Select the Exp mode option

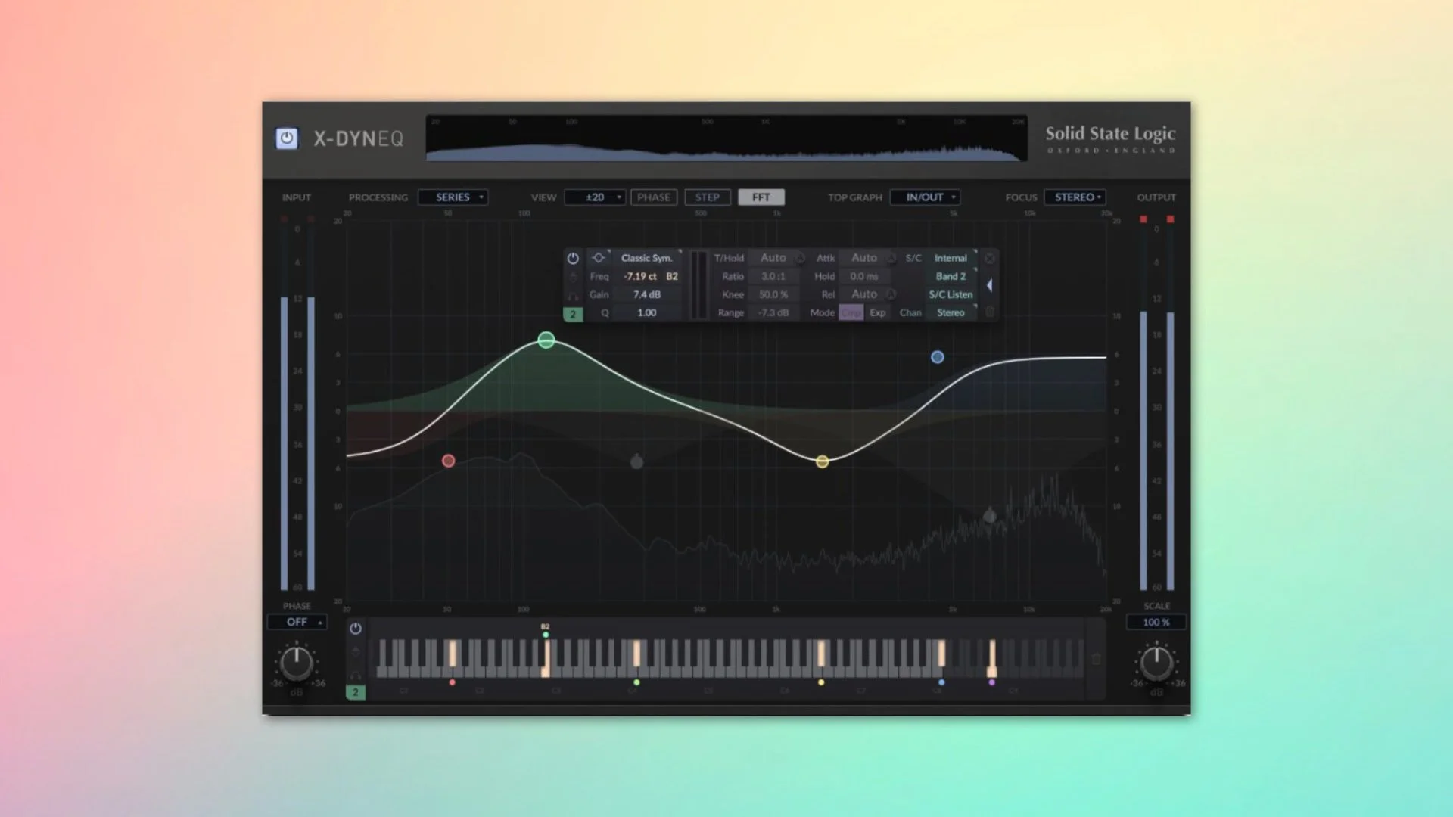click(x=877, y=312)
